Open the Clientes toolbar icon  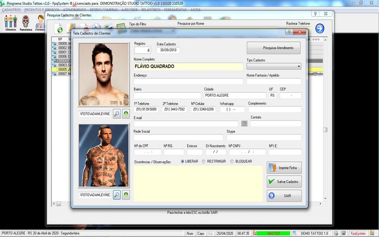10,23
